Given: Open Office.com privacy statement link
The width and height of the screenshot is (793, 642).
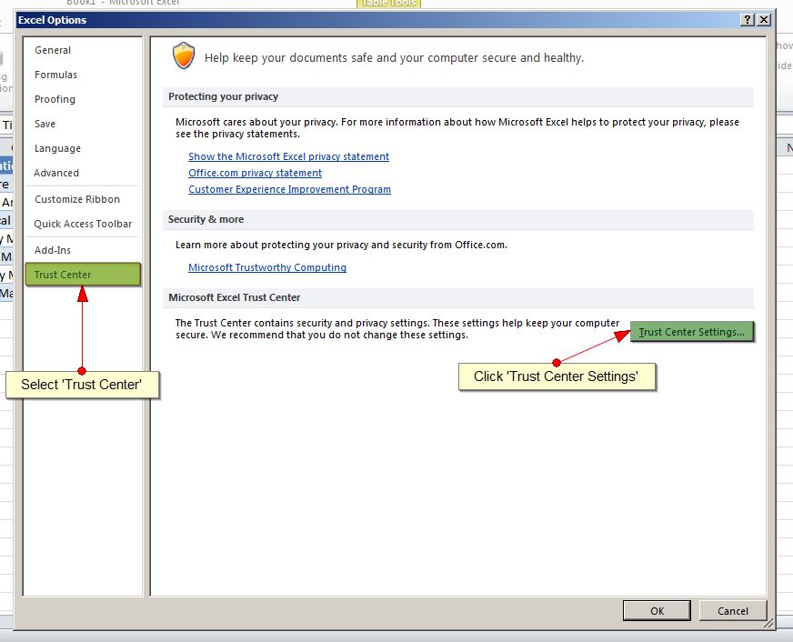Looking at the screenshot, I should point(255,173).
